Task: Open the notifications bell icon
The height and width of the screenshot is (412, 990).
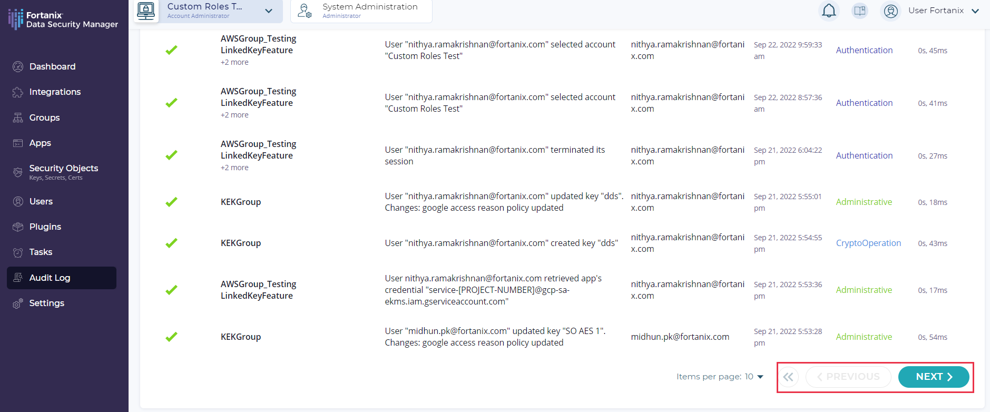Action: point(829,11)
